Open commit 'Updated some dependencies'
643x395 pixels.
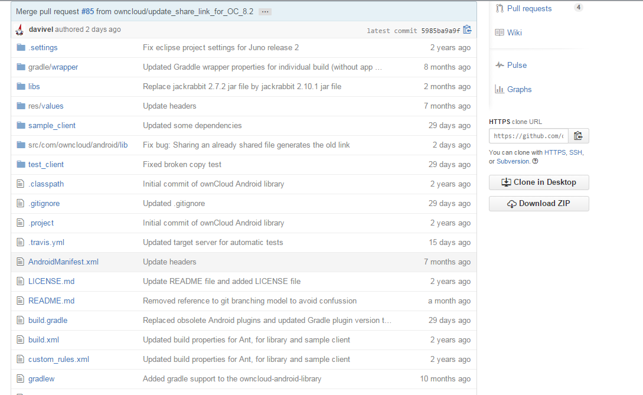coord(192,126)
